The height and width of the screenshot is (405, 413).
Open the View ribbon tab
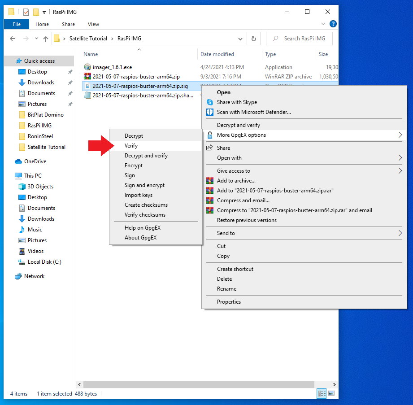coord(93,24)
